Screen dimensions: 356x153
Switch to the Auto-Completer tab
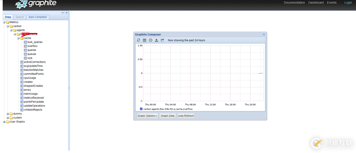38,17
